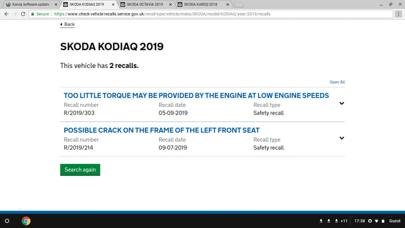
Task: Click the '2 recalls.' text
Action: [124, 66]
